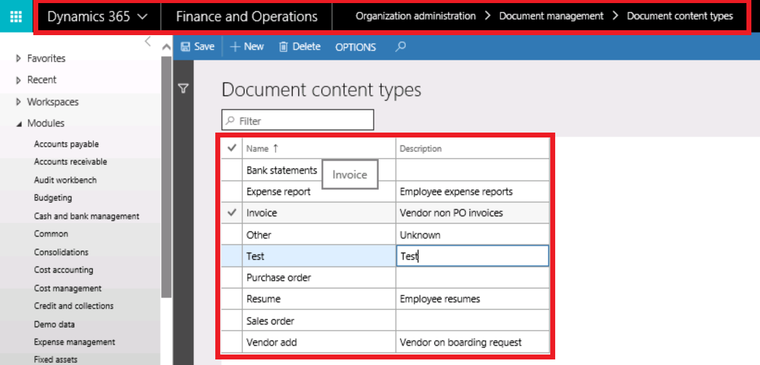Toggle the Resume row selection checkbox
760x365 pixels.
[x=232, y=299]
